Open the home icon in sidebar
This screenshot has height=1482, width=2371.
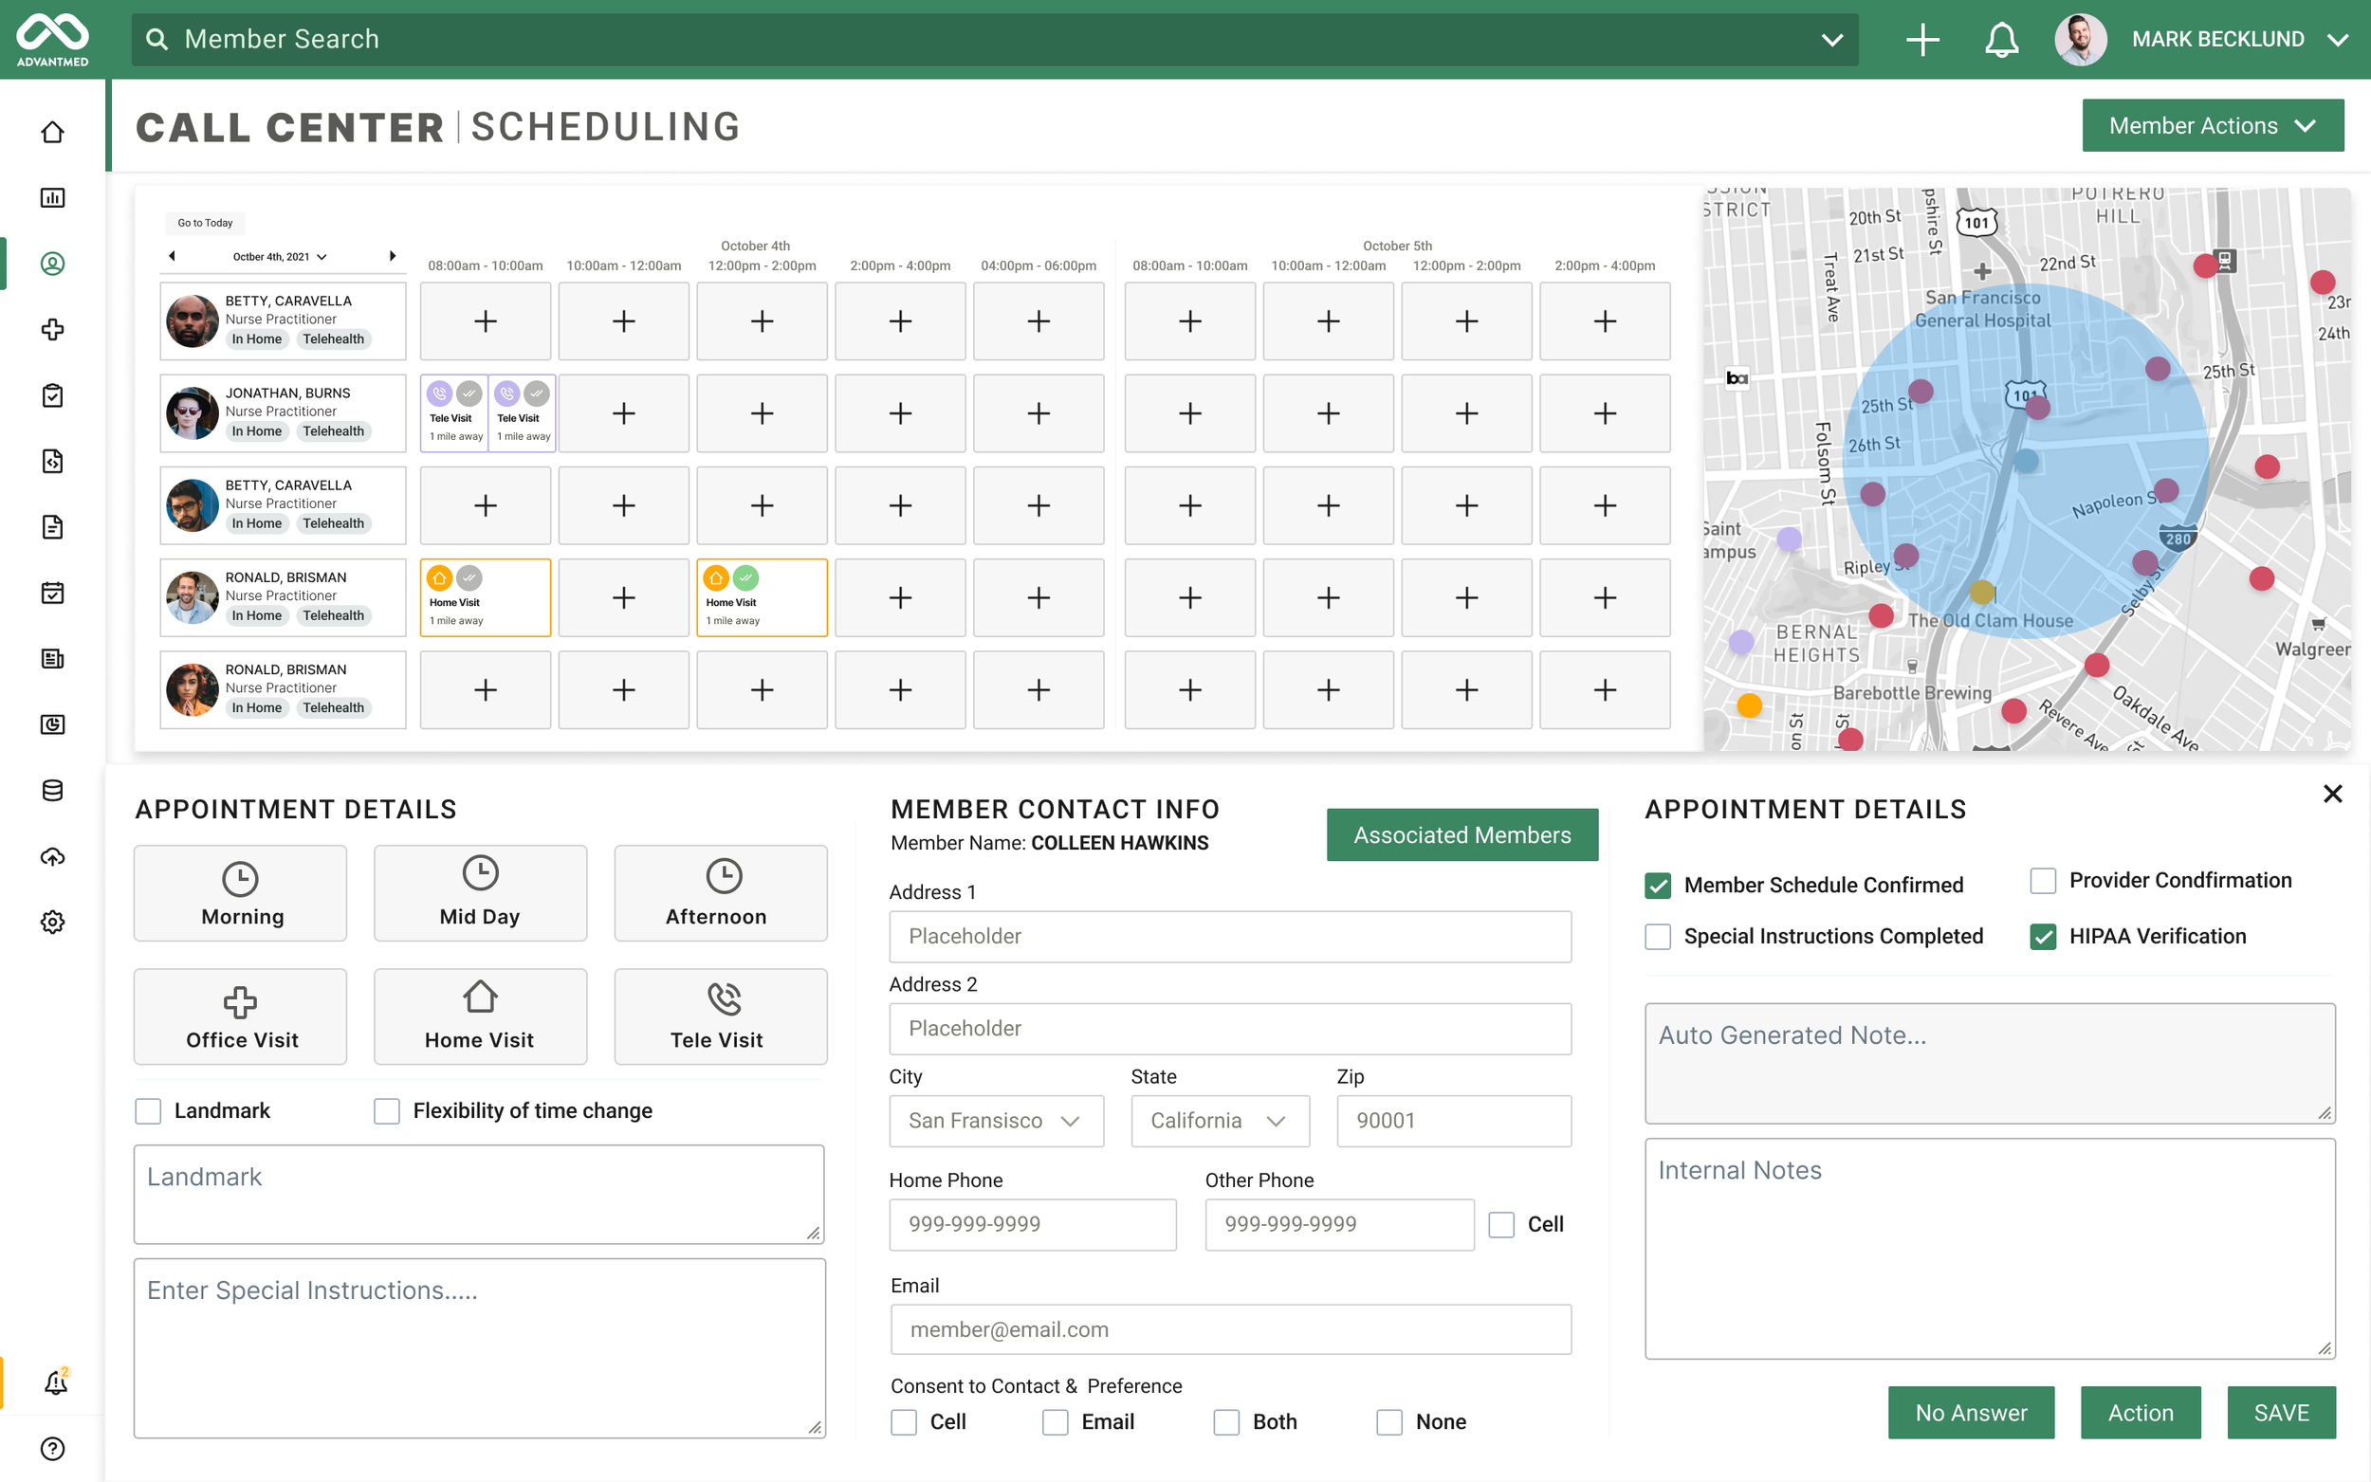click(x=53, y=132)
